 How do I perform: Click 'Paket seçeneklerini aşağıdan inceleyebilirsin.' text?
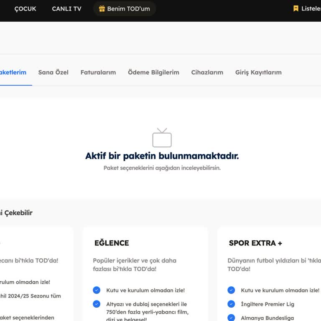(162, 168)
